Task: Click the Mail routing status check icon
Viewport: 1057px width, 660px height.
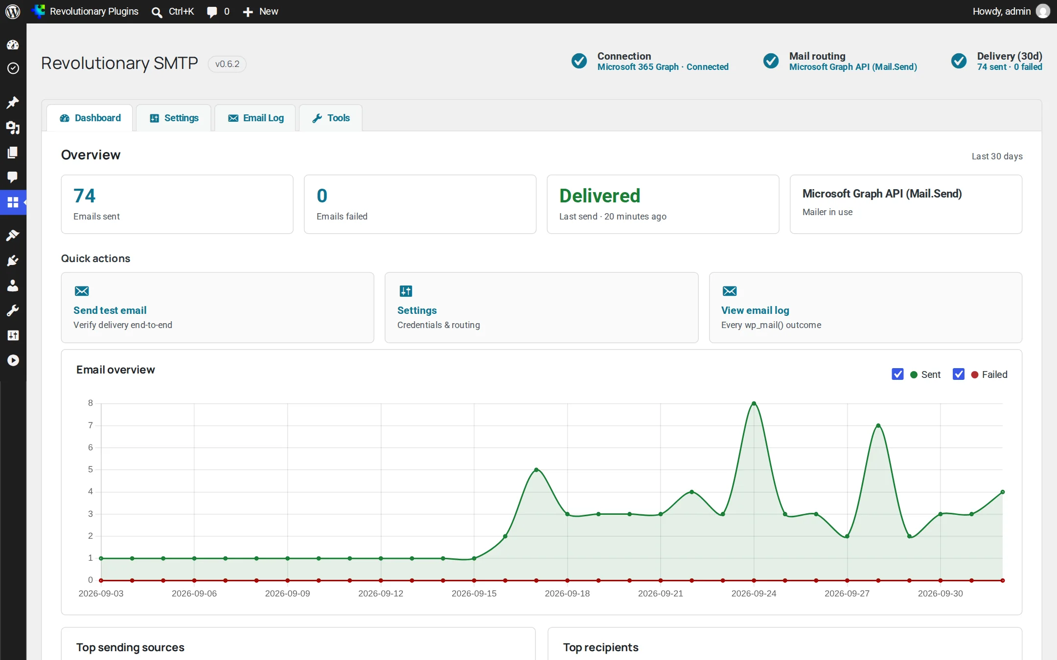Action: click(771, 61)
